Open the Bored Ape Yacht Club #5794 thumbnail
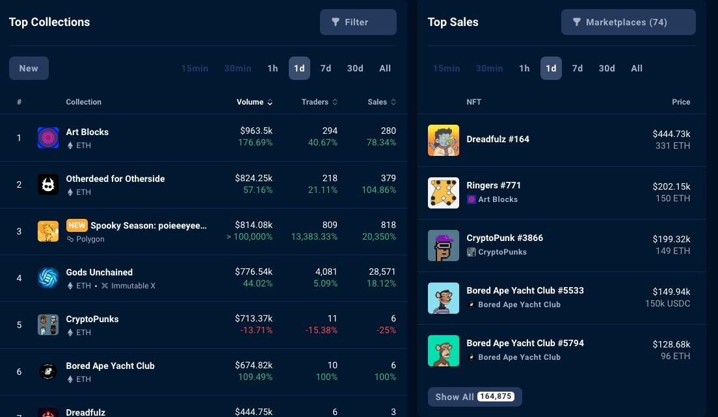The width and height of the screenshot is (718, 417). click(444, 351)
